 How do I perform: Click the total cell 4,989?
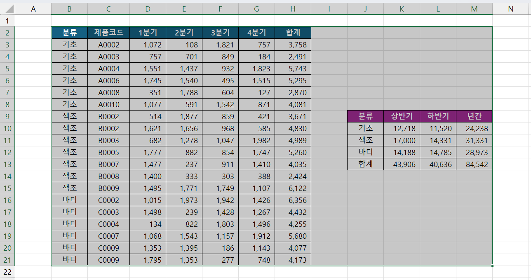pos(293,140)
